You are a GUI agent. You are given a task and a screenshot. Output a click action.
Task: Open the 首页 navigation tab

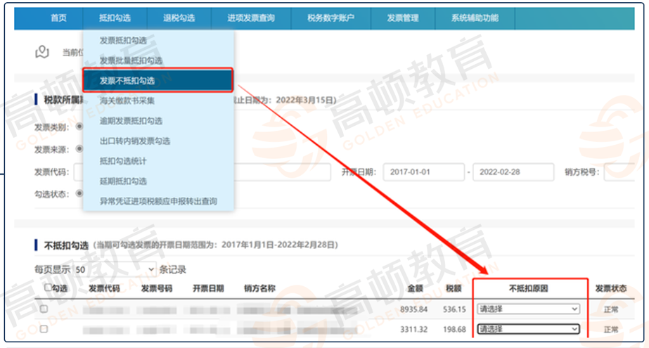tap(59, 18)
